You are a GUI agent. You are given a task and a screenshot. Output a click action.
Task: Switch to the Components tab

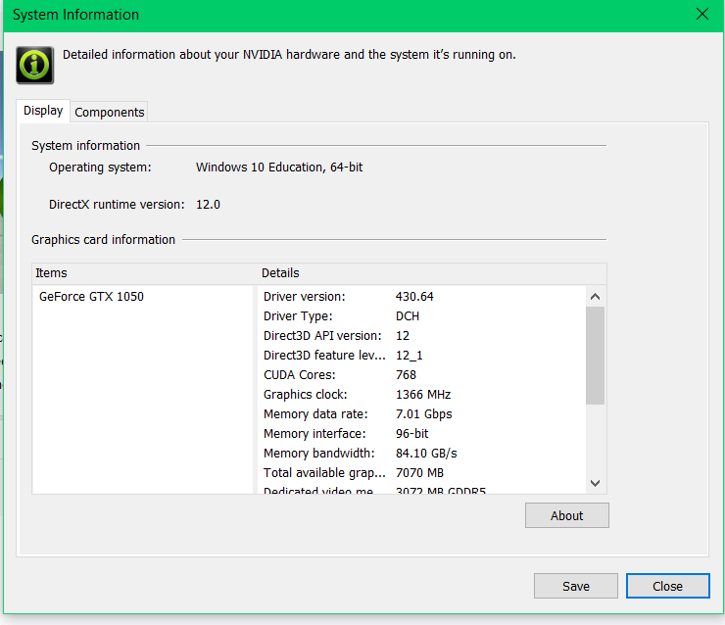tap(109, 112)
